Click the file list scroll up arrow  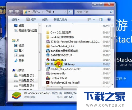[x=112, y=25]
